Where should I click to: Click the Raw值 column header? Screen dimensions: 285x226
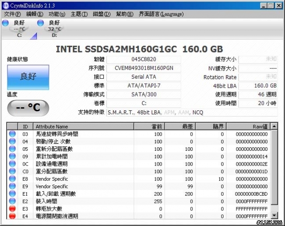click(248, 126)
